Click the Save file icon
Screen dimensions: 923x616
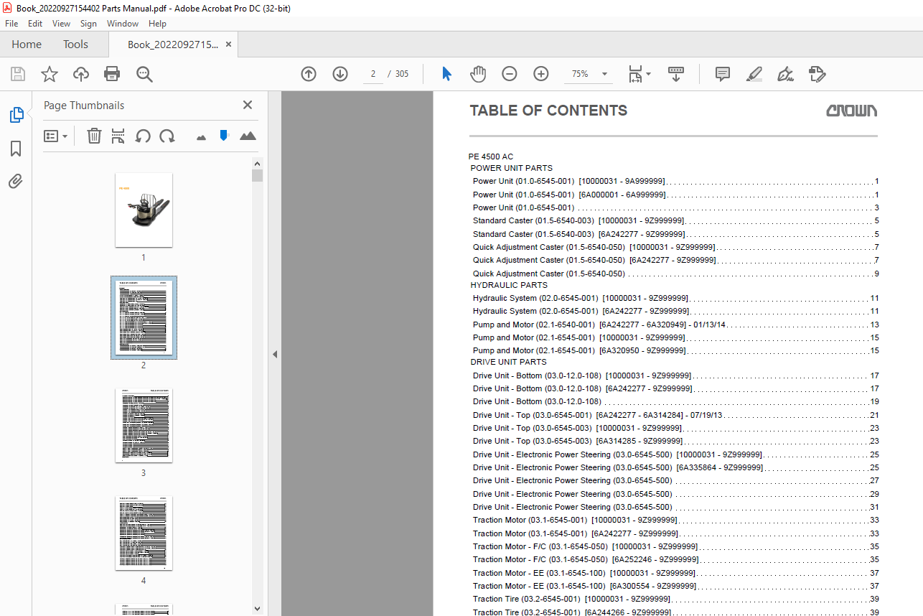pyautogui.click(x=18, y=74)
